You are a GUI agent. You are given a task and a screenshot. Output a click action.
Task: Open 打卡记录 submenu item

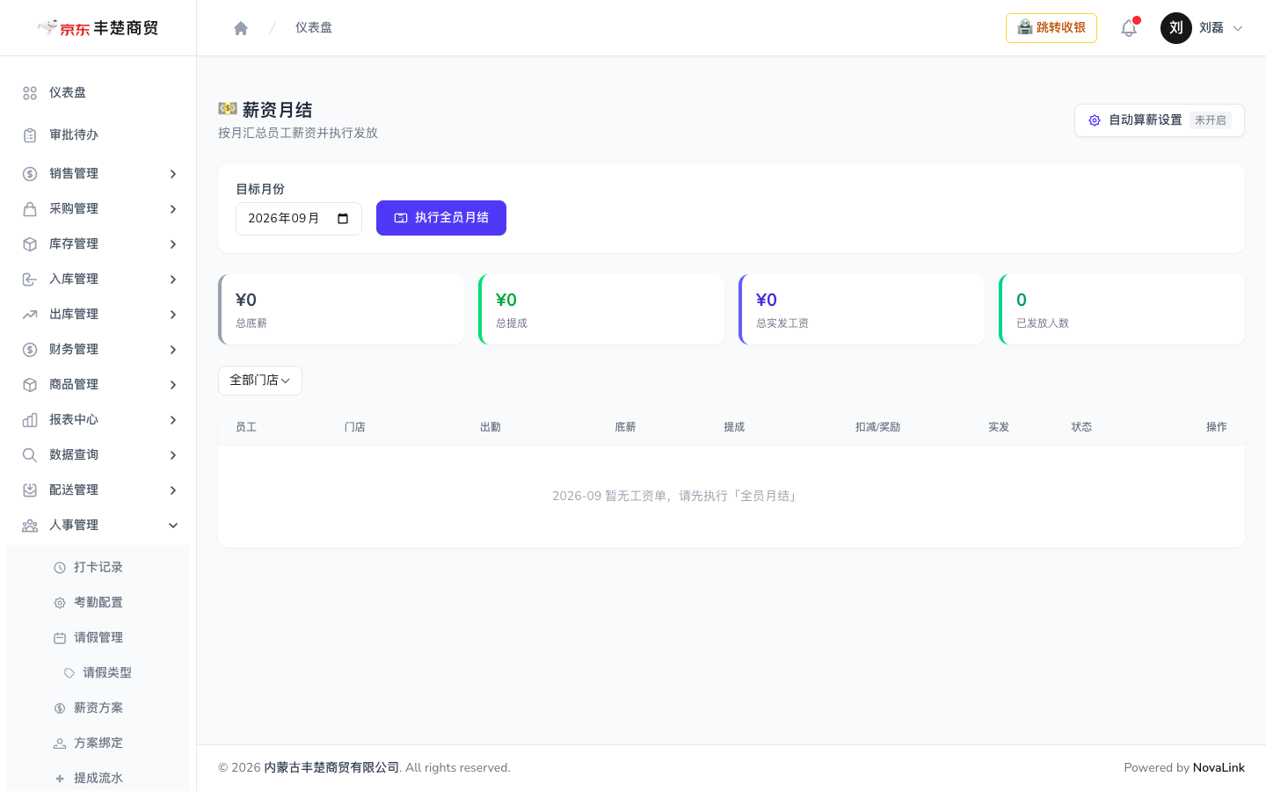[98, 567]
